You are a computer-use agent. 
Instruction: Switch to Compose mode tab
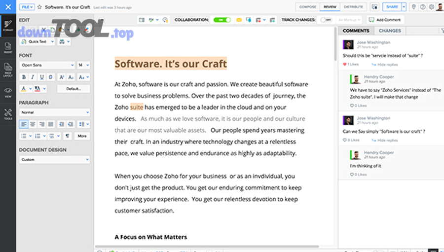pyautogui.click(x=307, y=7)
